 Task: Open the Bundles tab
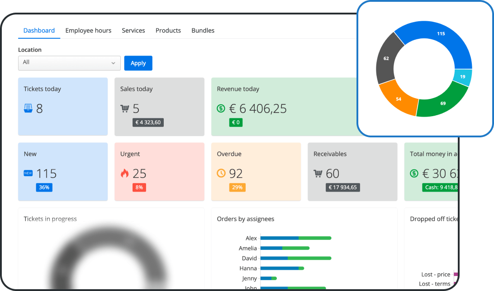202,30
